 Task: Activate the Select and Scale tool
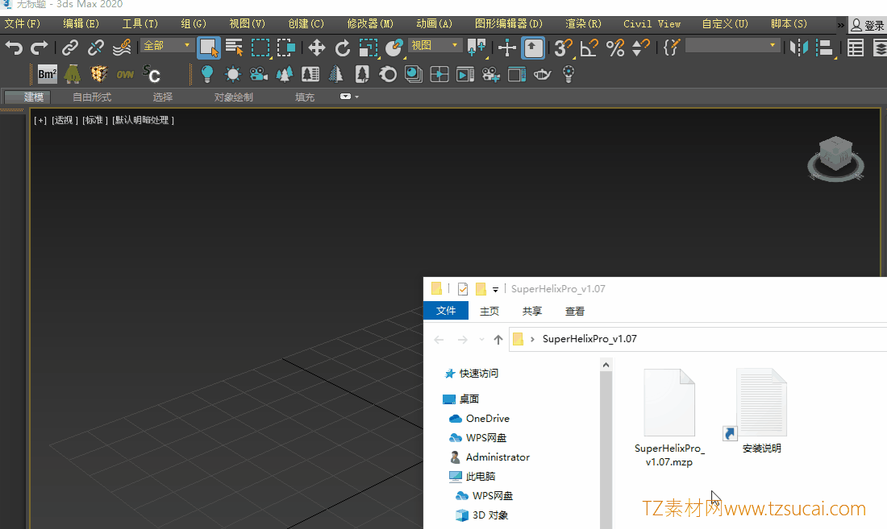coord(369,48)
